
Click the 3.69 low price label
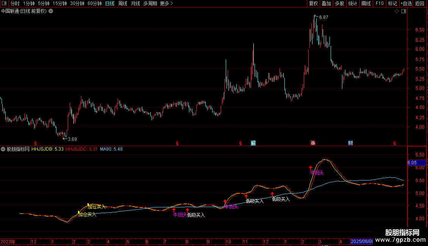coord(72,139)
